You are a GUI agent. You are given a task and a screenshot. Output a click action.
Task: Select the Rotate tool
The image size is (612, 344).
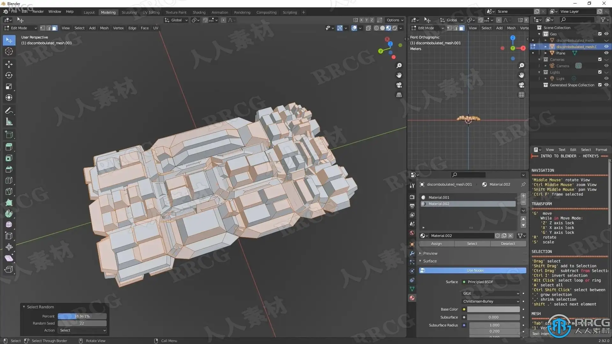pyautogui.click(x=9, y=75)
